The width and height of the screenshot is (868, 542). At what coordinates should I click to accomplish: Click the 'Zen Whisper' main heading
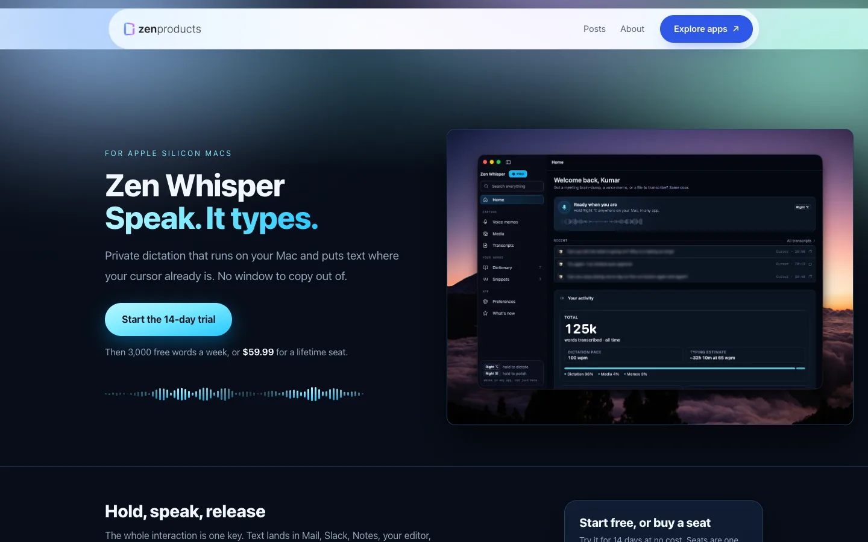point(195,185)
